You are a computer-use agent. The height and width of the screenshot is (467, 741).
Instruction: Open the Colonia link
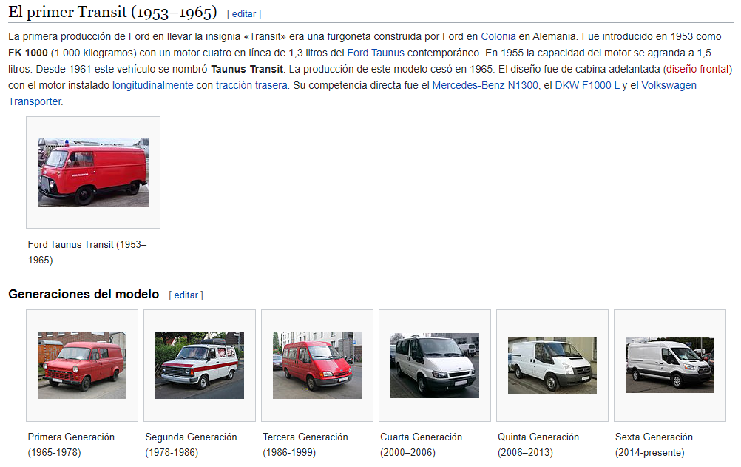(x=498, y=36)
